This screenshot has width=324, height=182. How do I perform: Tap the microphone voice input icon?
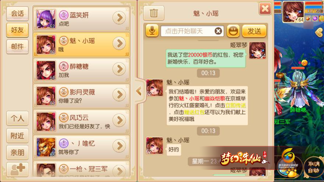click(152, 31)
